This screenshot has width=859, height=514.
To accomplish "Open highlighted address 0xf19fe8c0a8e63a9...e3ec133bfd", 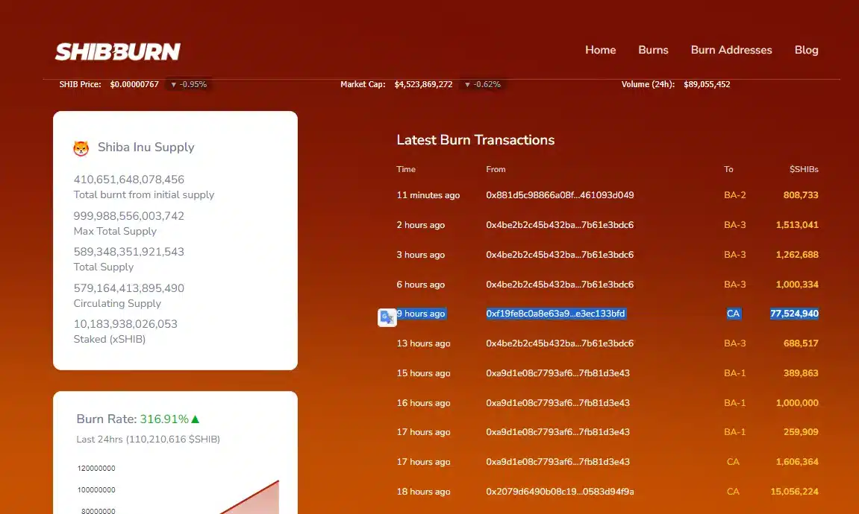I will click(x=555, y=314).
